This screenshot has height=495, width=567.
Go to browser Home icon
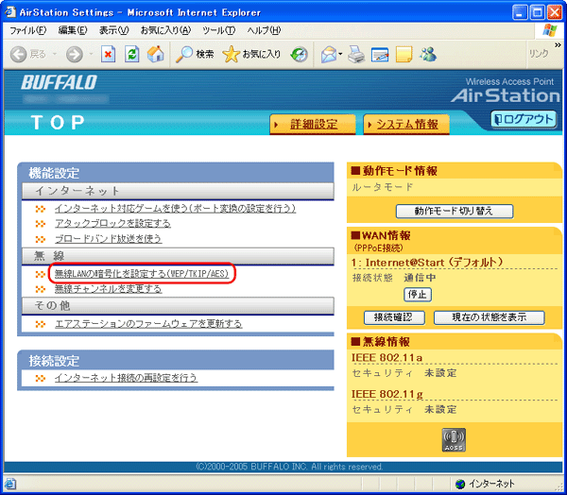click(x=155, y=54)
